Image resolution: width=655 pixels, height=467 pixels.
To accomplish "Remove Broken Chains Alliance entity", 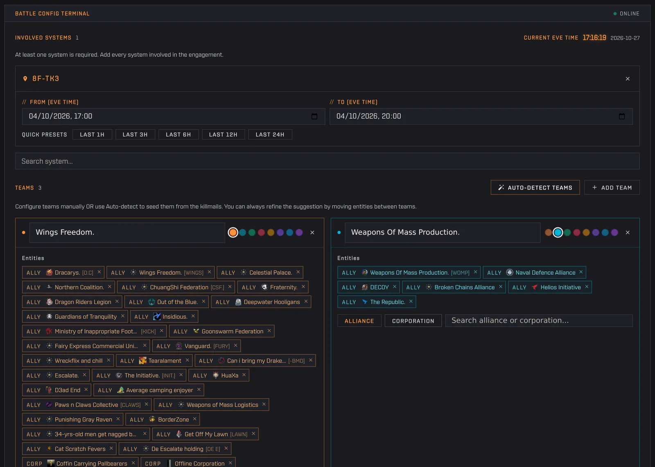I will pos(501,287).
